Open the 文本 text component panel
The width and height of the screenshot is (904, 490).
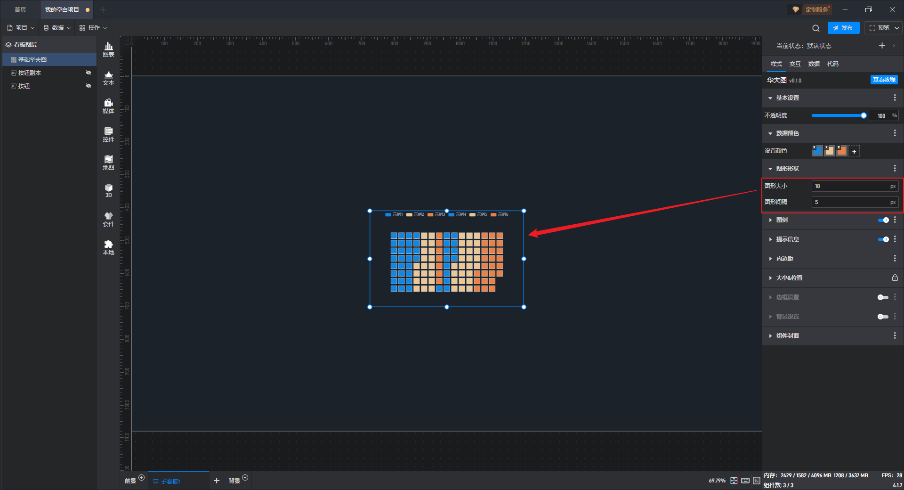click(x=108, y=78)
